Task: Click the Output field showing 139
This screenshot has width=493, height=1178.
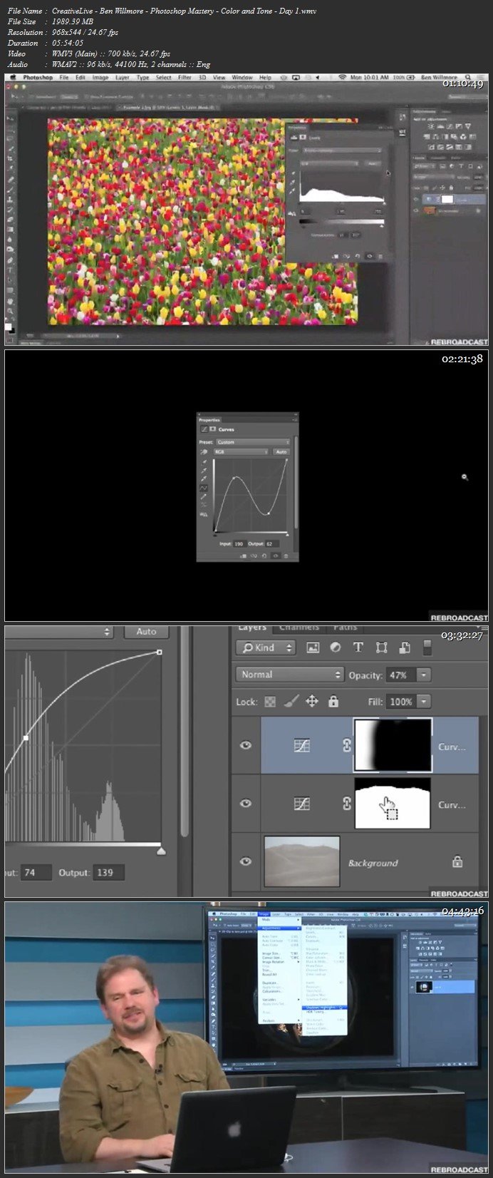Action: tap(109, 873)
